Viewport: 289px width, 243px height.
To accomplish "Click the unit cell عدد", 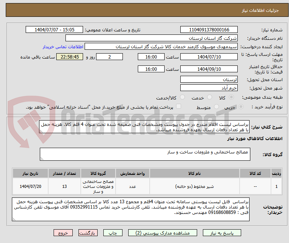I will coord(132,186).
